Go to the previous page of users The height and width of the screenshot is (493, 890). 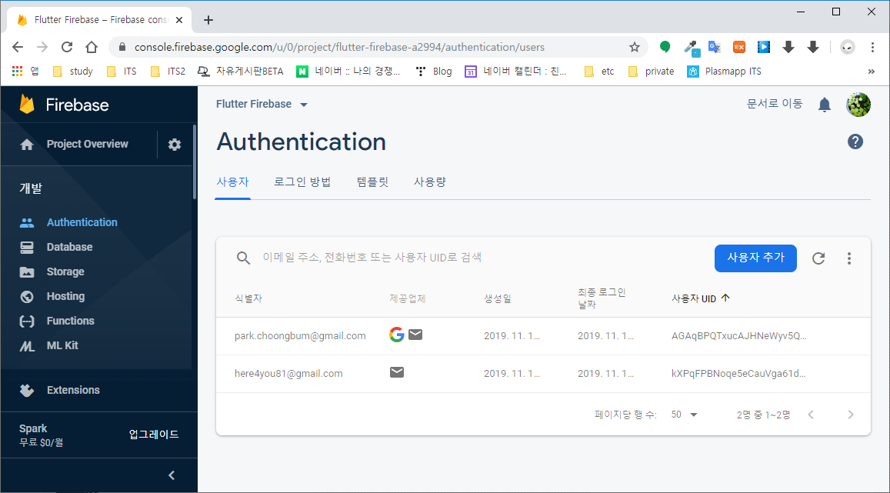tap(811, 415)
